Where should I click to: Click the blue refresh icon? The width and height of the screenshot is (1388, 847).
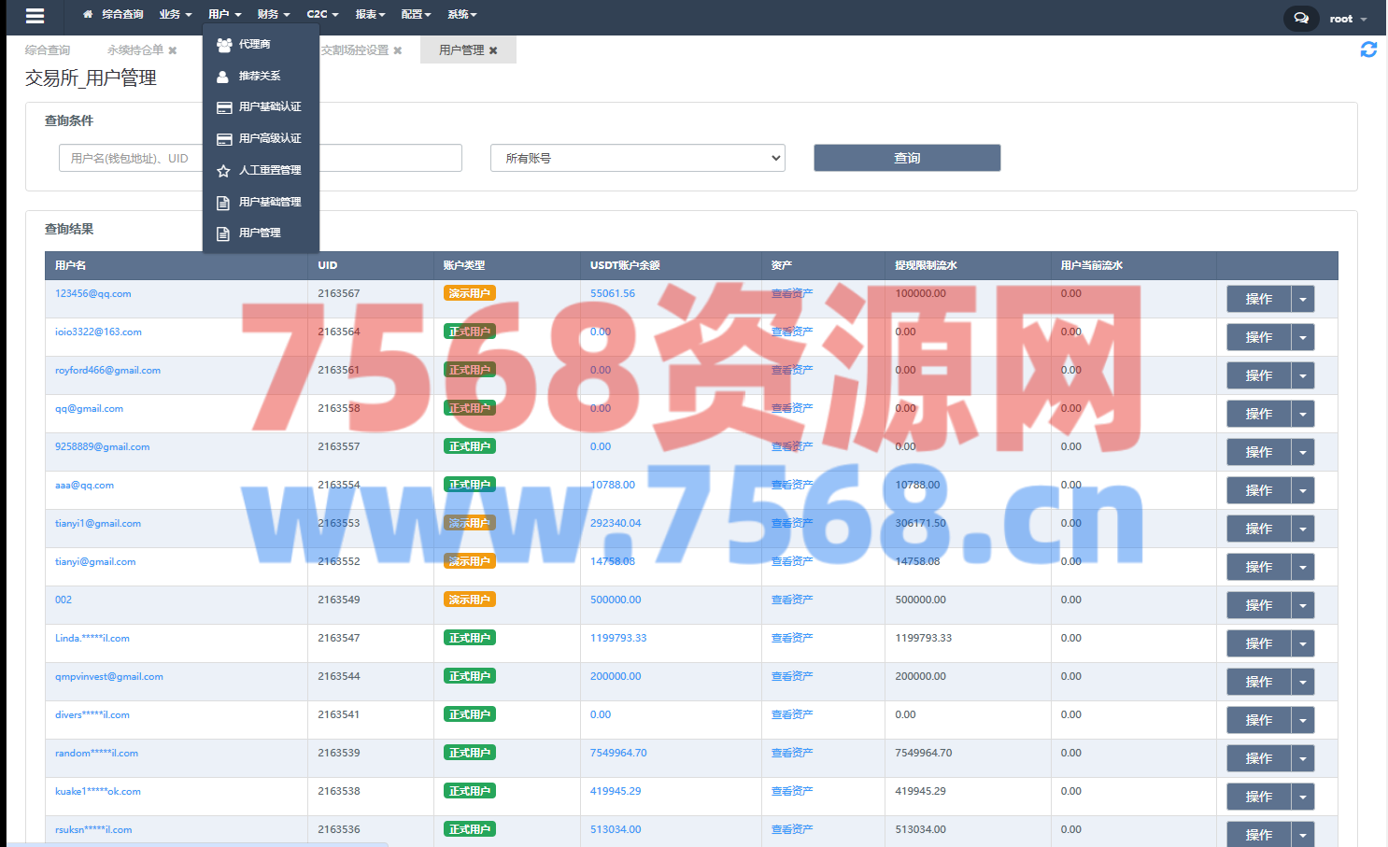(x=1368, y=49)
